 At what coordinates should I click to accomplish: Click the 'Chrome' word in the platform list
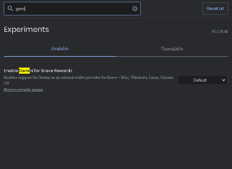pos(167,77)
